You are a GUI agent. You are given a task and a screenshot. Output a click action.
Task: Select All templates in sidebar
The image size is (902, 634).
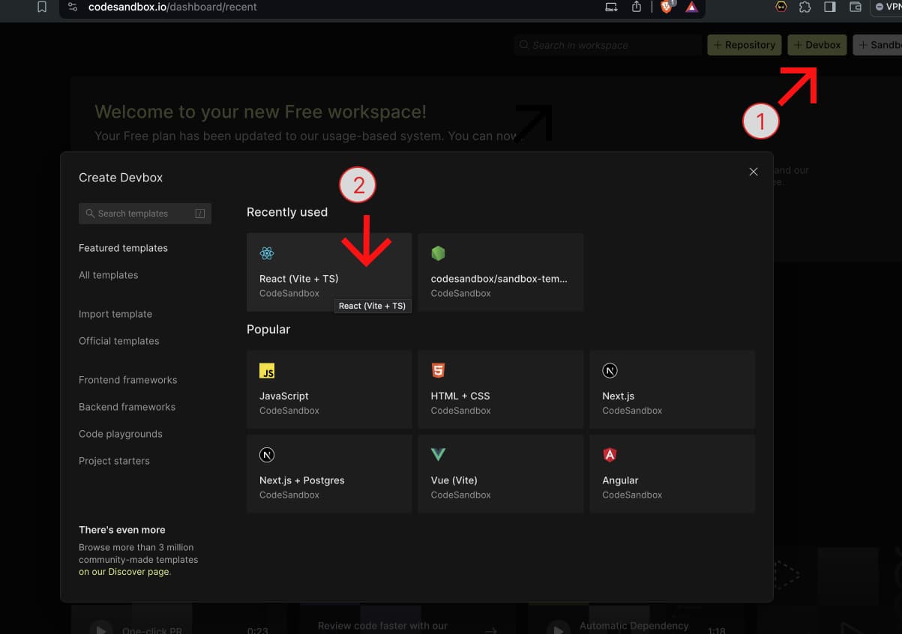point(109,275)
